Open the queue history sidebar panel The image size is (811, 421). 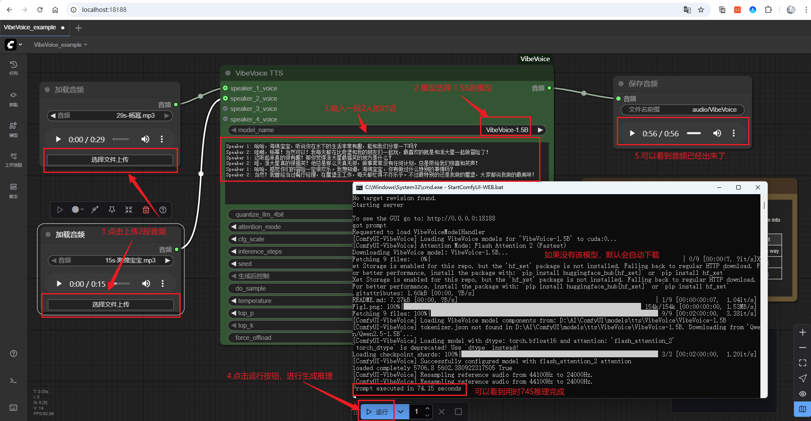point(14,68)
